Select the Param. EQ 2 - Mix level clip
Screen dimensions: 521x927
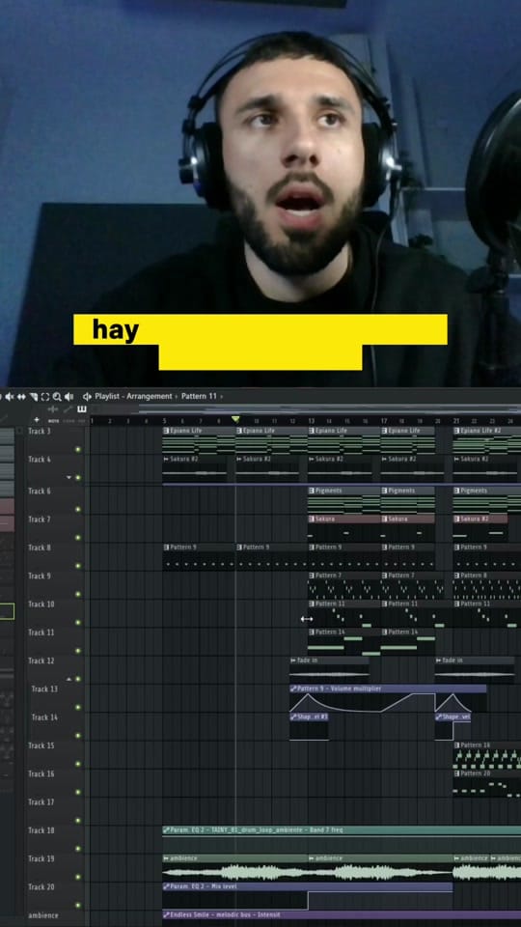307,896
